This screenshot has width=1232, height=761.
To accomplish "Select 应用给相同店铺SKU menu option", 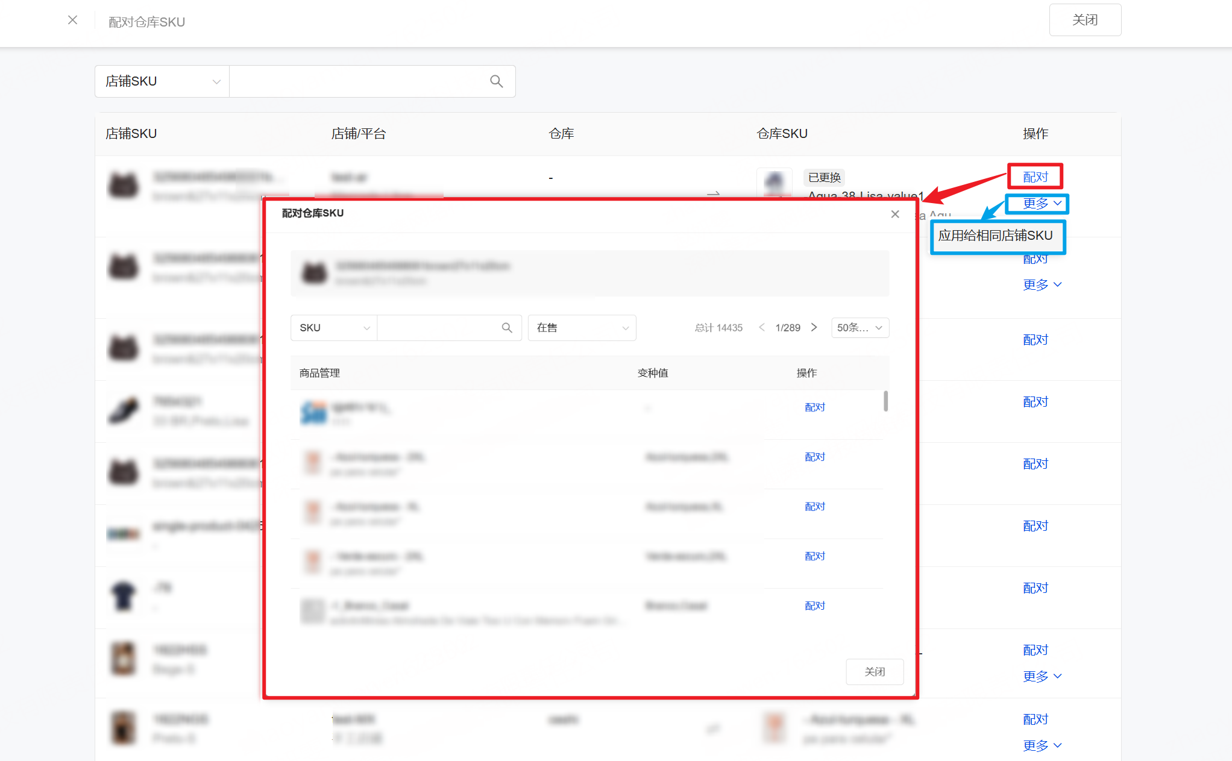I will click(995, 236).
